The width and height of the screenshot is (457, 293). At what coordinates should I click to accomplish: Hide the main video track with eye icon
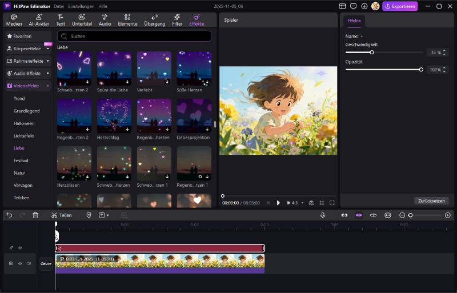coord(20,263)
